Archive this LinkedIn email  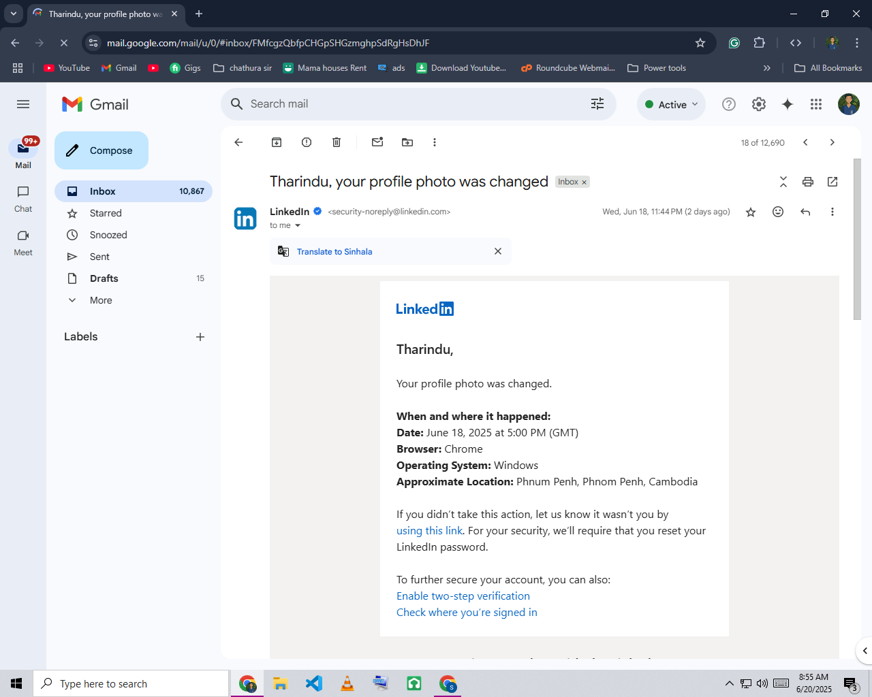[277, 142]
